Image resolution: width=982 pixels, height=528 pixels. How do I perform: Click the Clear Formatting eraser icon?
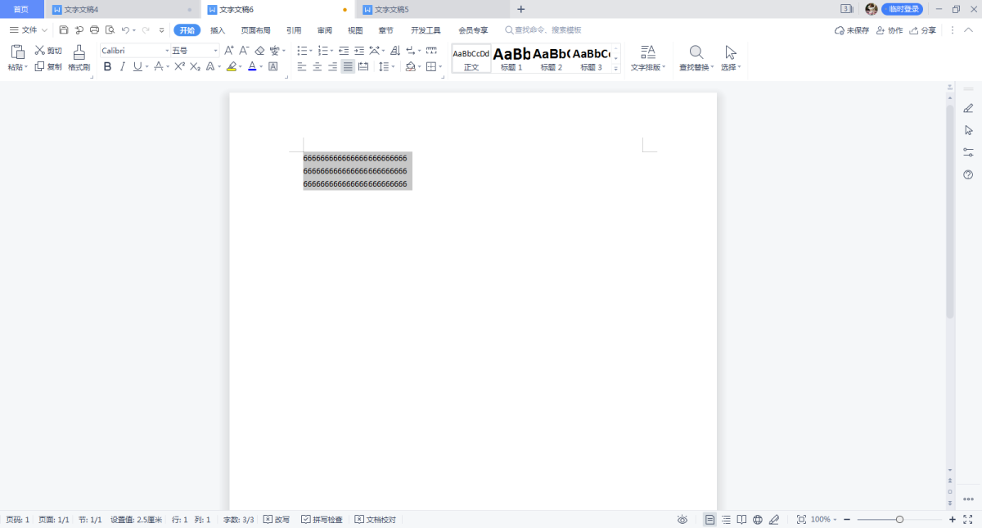(259, 51)
